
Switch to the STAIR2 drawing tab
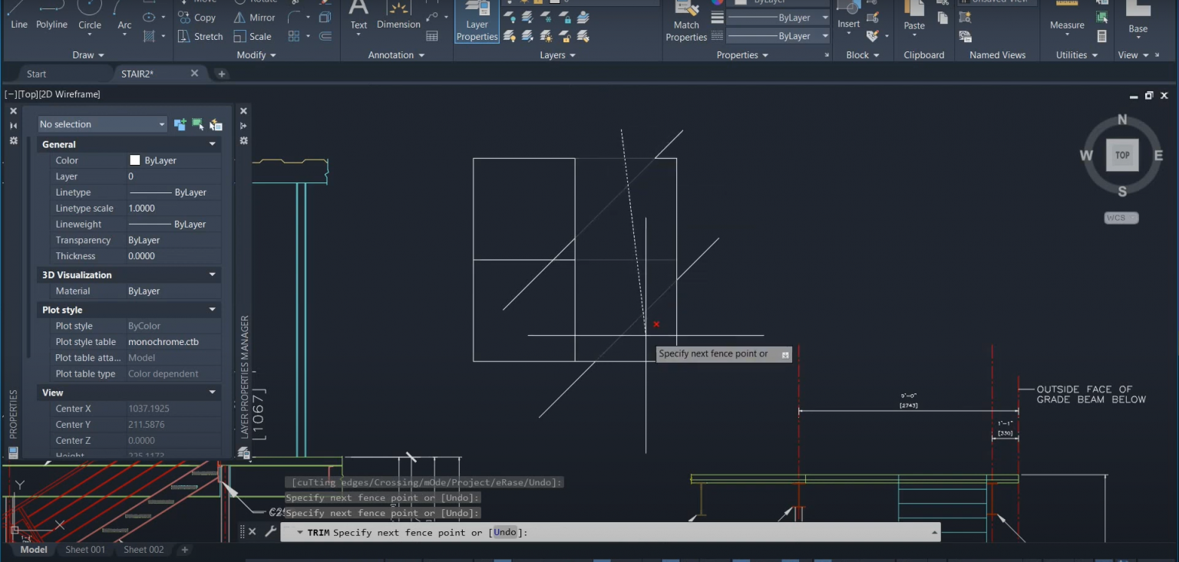(x=139, y=74)
